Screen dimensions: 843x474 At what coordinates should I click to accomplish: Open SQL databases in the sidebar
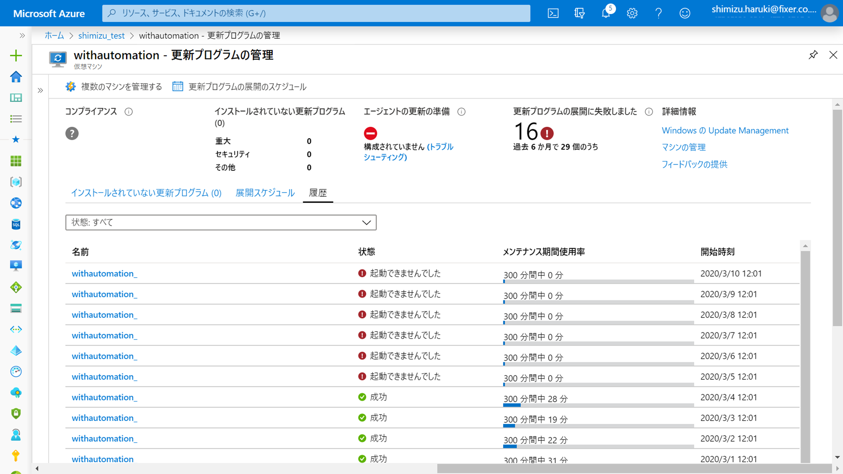[x=16, y=224]
